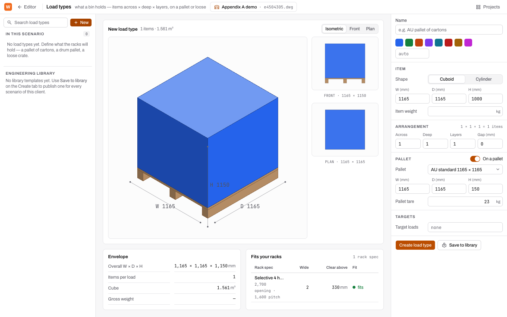Switch to the Front view tab
This screenshot has width=507, height=317.
(x=355, y=29)
